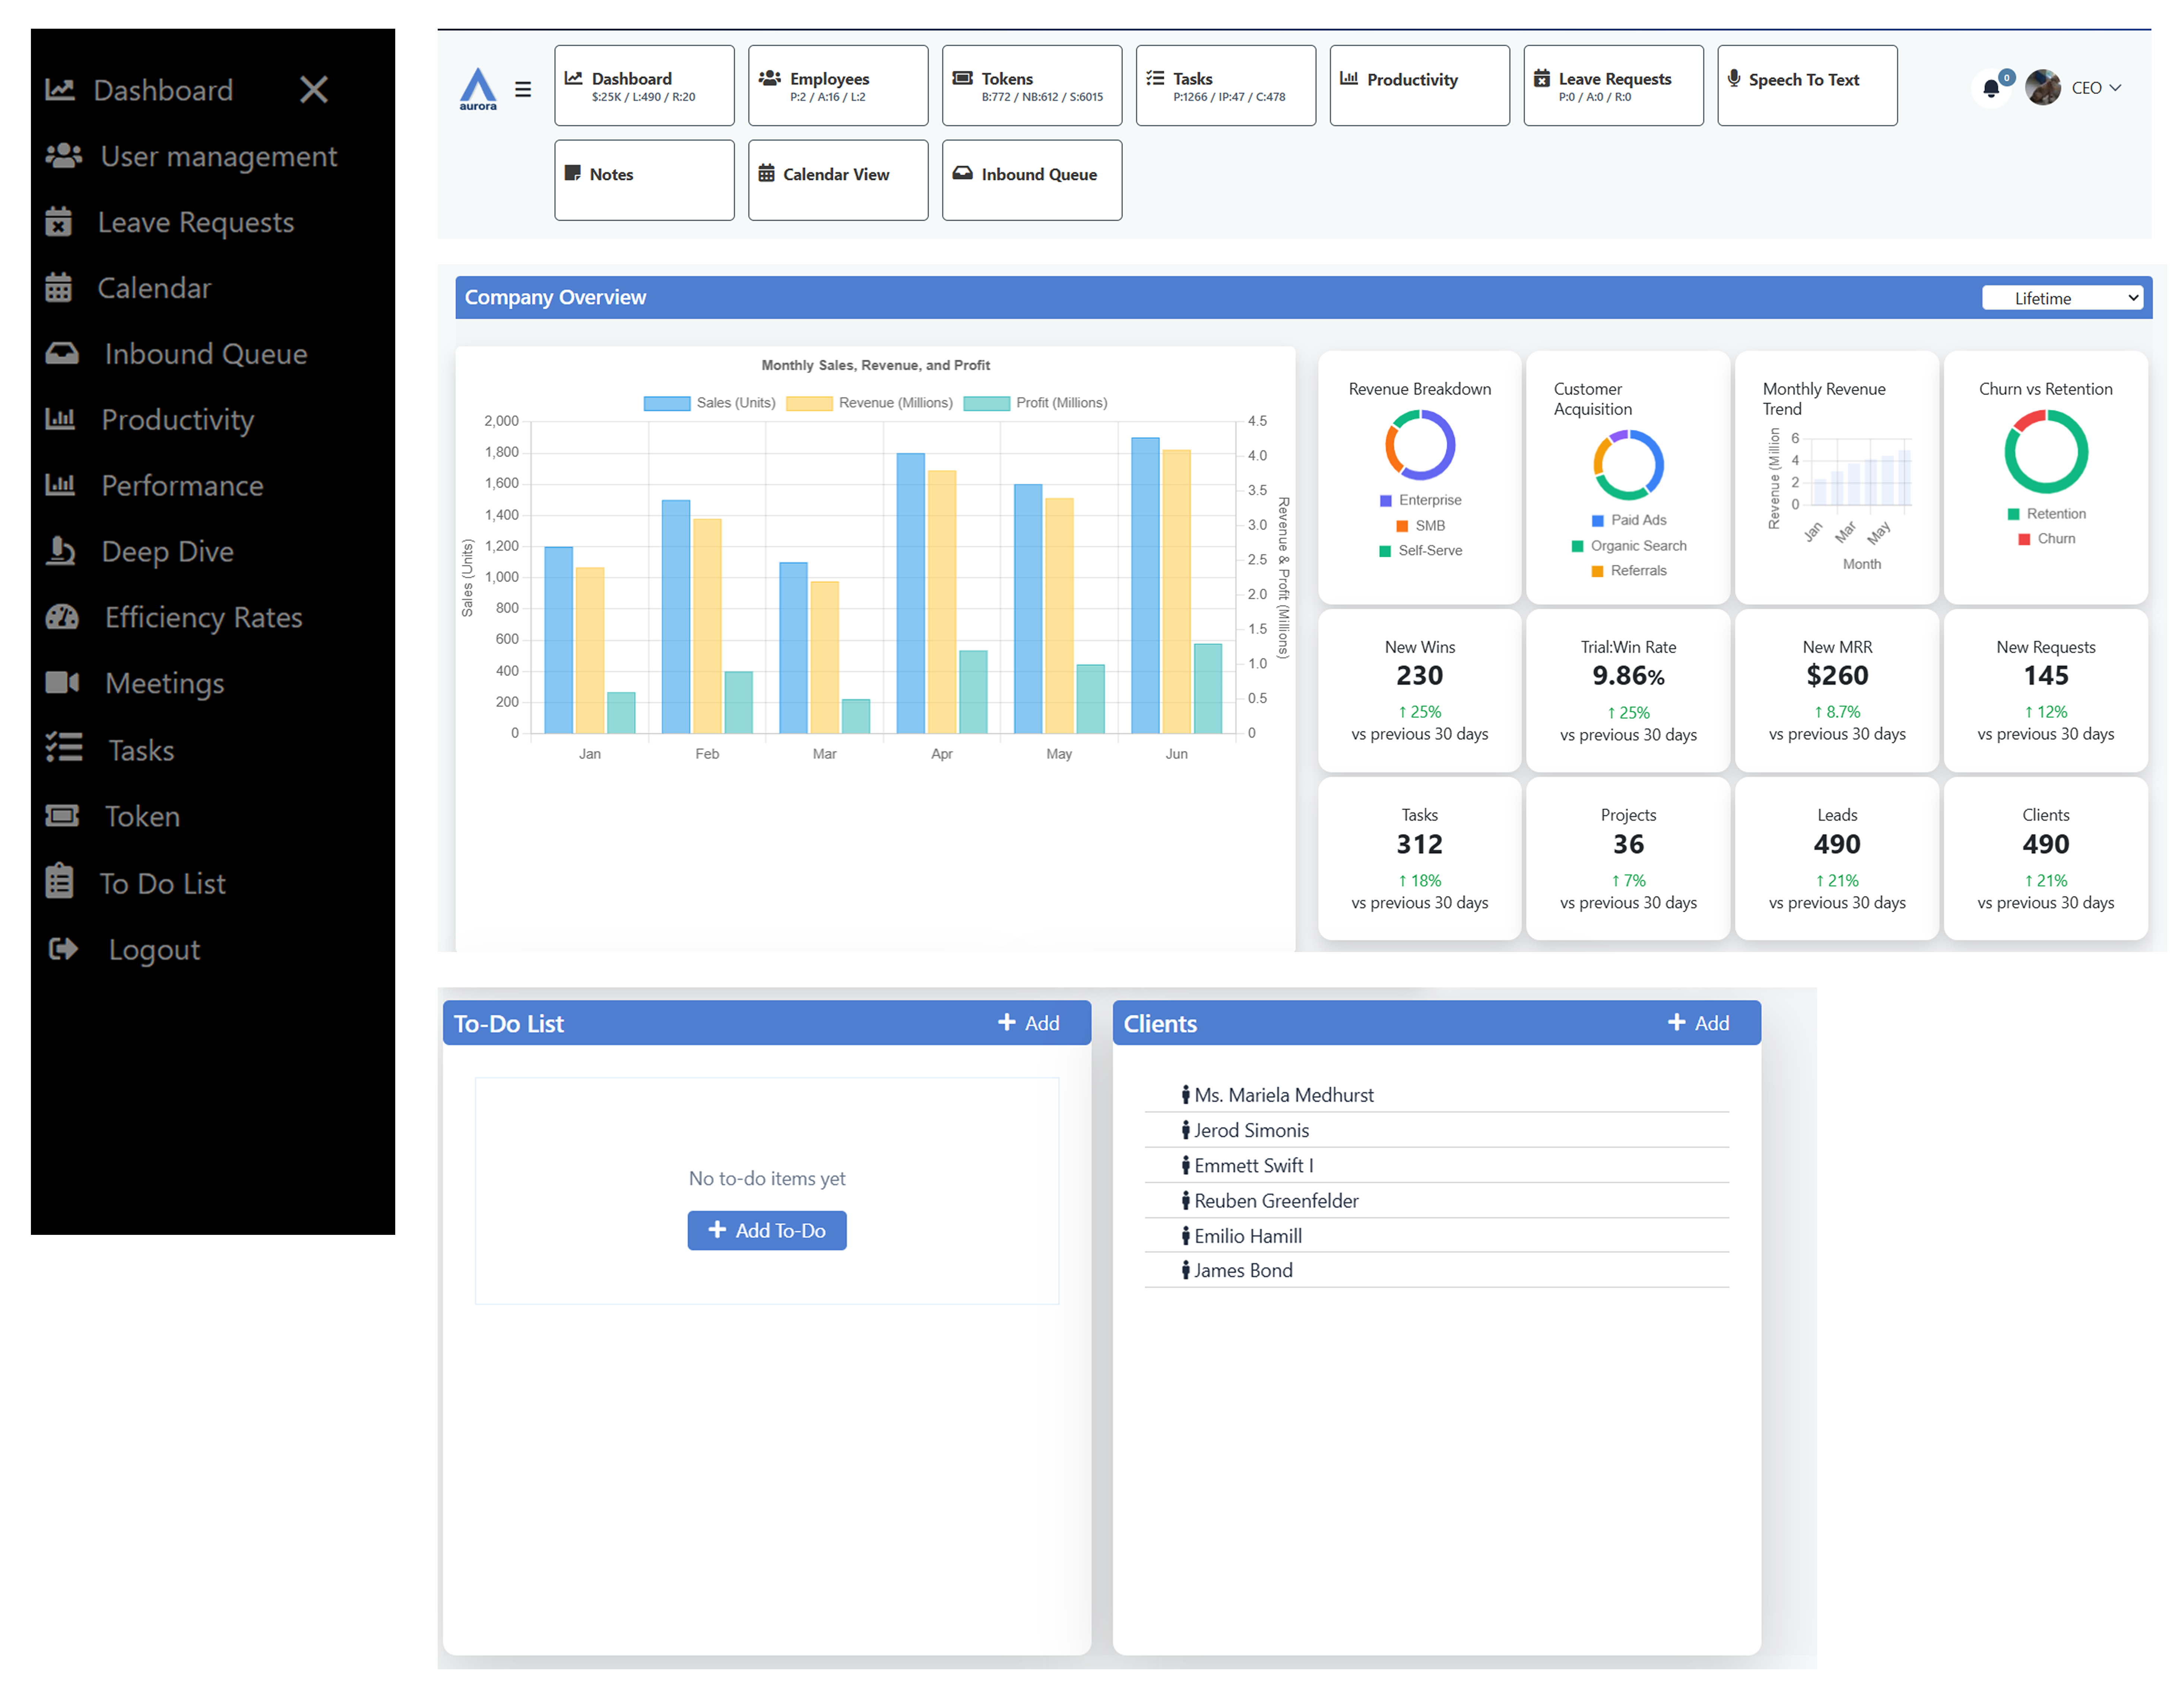Click Add in Clients header
This screenshot has width=2184, height=1698.
[x=1699, y=1022]
